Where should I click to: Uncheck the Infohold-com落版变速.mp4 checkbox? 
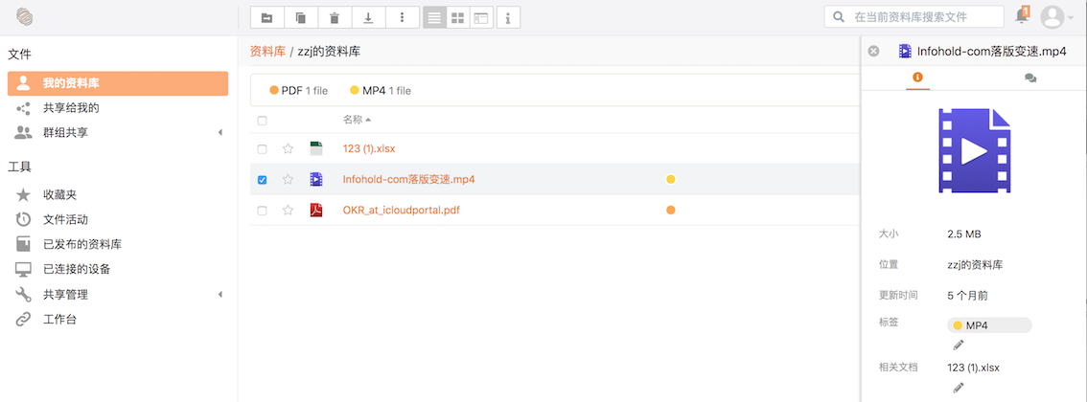[262, 180]
